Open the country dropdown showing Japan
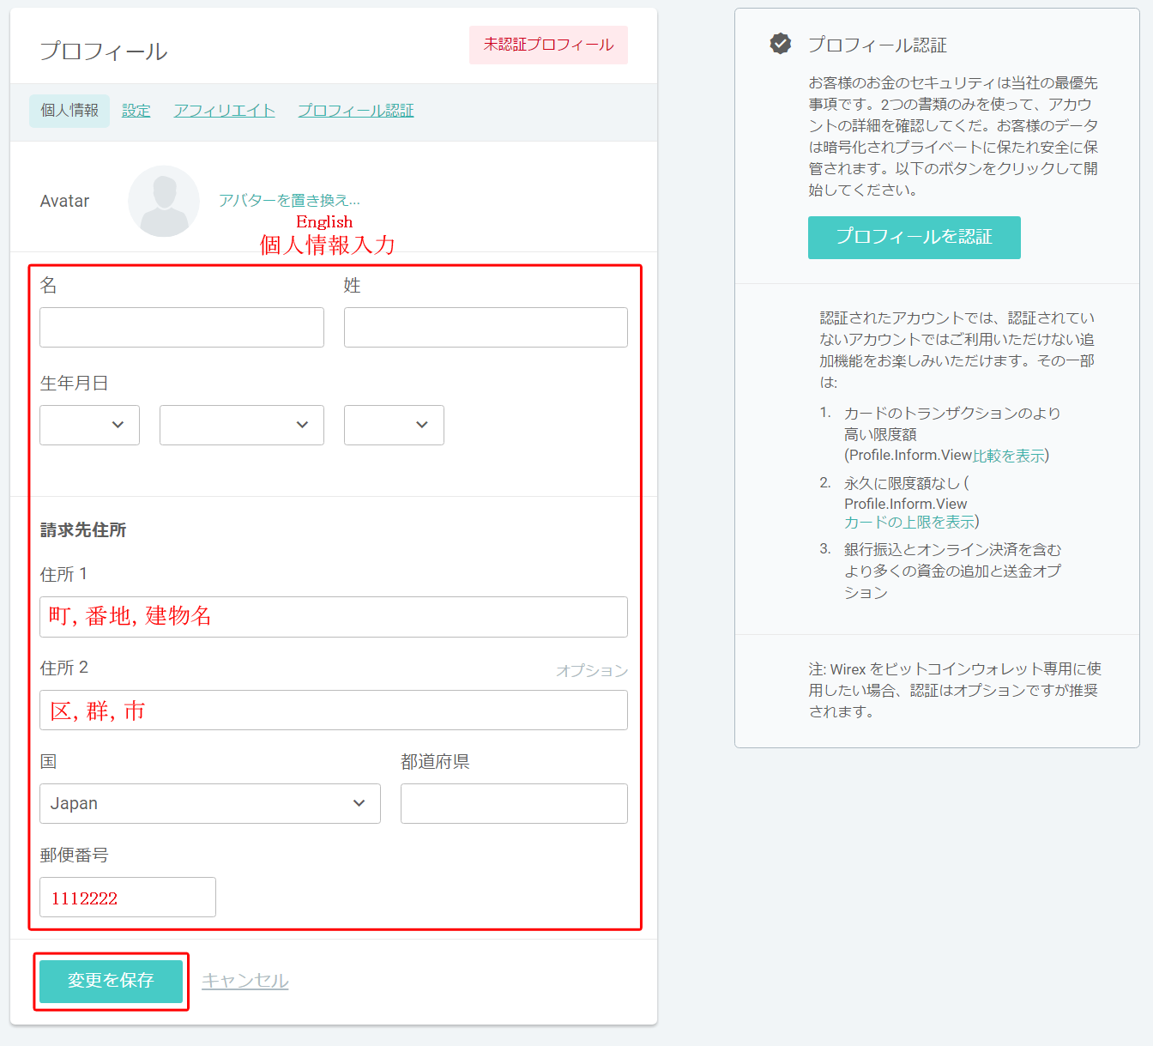The image size is (1153, 1046). pyautogui.click(x=209, y=803)
